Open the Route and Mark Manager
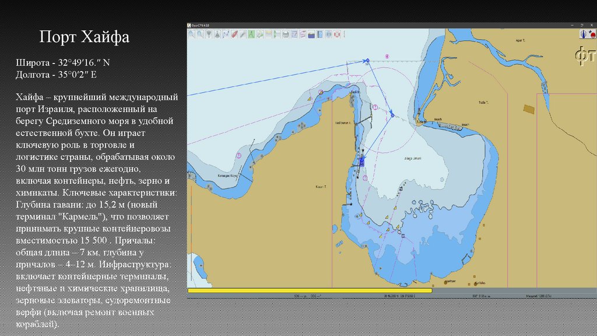 [294, 34]
